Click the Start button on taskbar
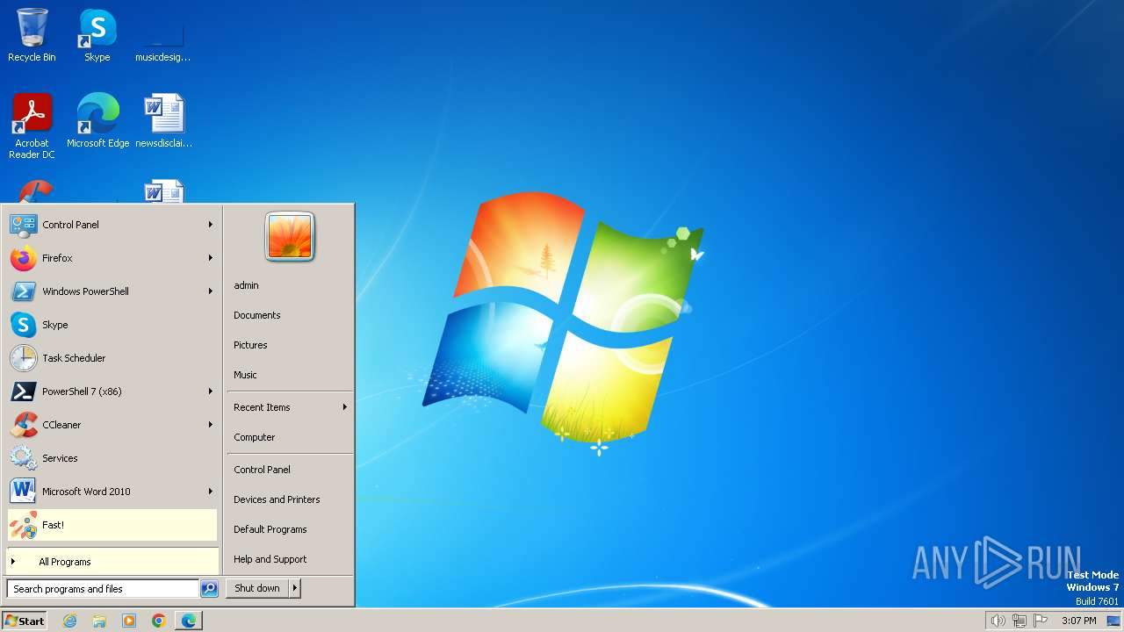 coord(25,621)
